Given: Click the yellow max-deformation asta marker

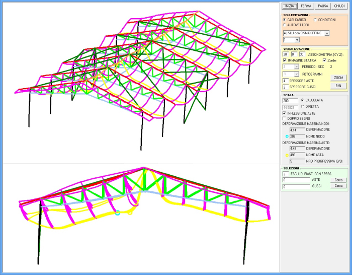Looking at the screenshot, I should pos(287,155).
